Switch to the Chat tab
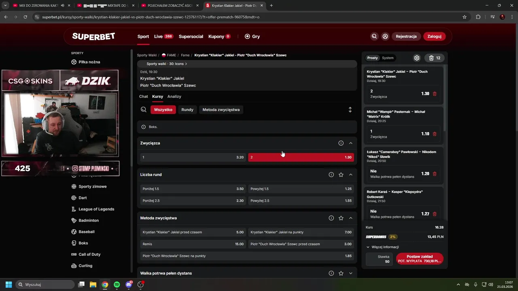 pos(144,97)
